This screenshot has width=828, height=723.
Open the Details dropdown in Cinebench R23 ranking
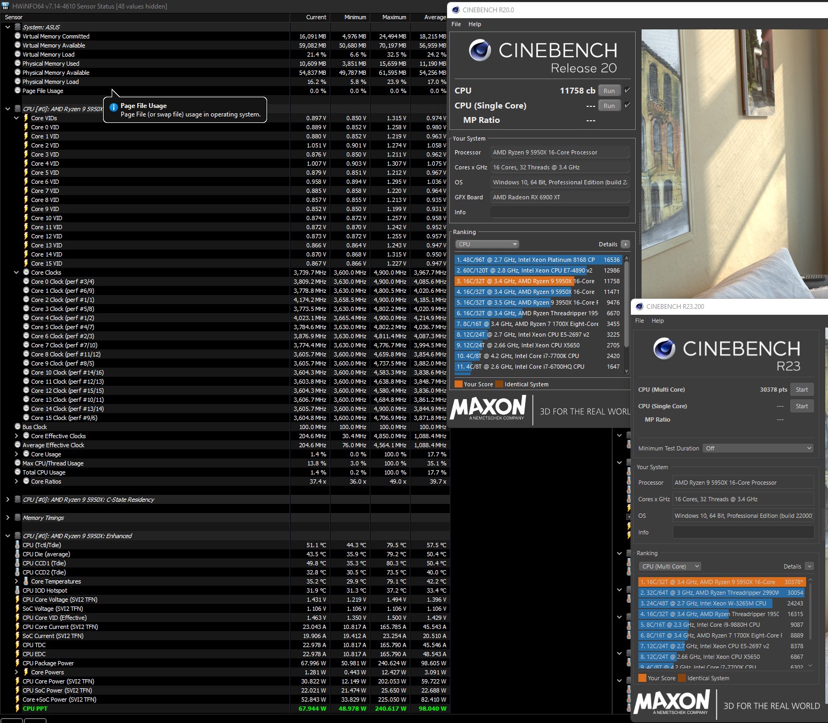(809, 566)
